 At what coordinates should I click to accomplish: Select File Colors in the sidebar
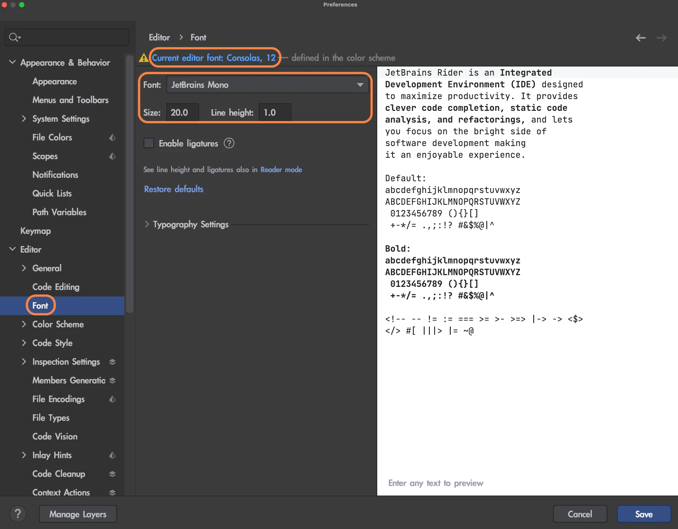pyautogui.click(x=52, y=137)
